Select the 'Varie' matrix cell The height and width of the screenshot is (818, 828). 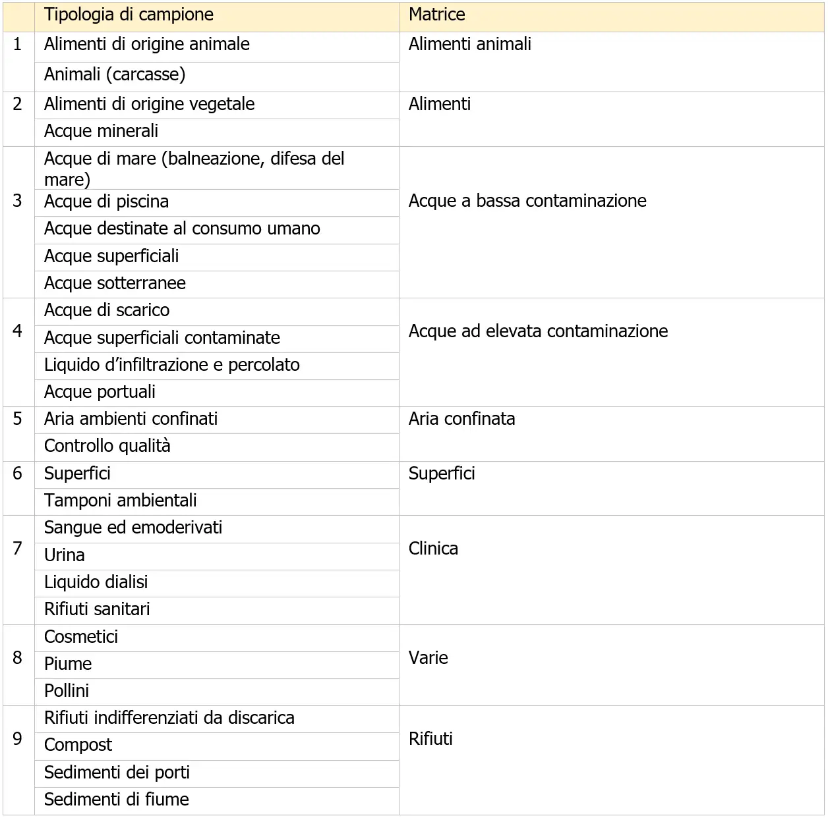tap(612, 665)
